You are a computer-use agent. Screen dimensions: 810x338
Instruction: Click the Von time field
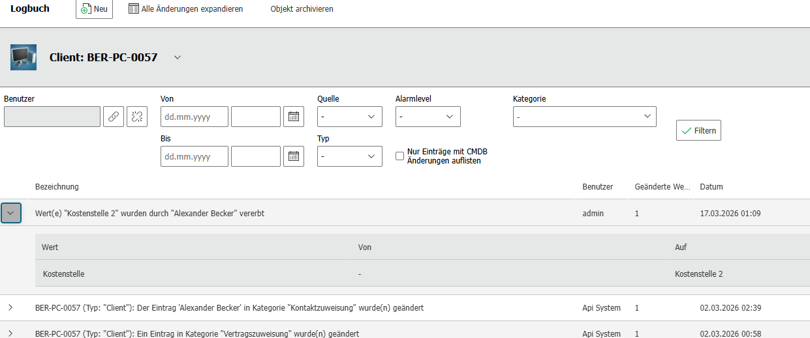pyautogui.click(x=256, y=117)
